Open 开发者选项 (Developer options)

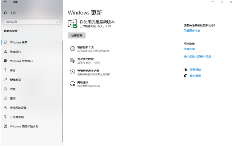point(17,117)
